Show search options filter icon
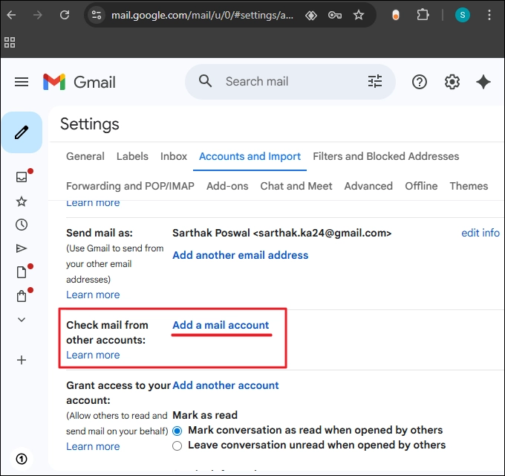505x476 pixels. [375, 81]
